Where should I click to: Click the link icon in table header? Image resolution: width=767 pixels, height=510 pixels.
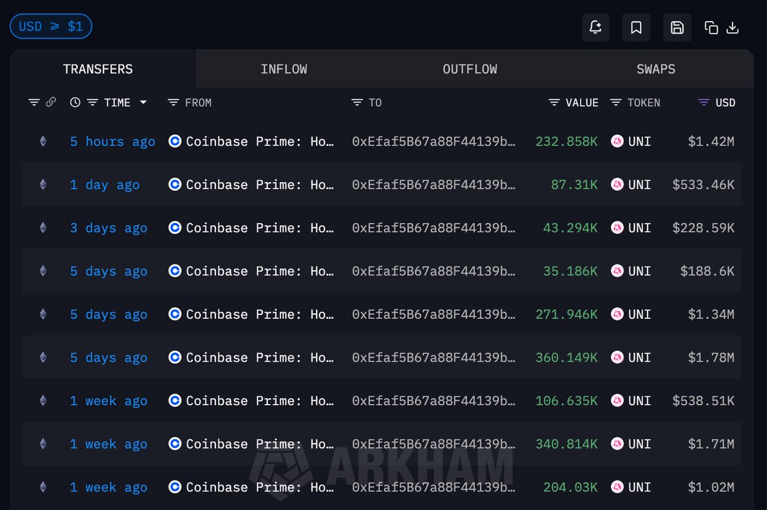(x=51, y=102)
